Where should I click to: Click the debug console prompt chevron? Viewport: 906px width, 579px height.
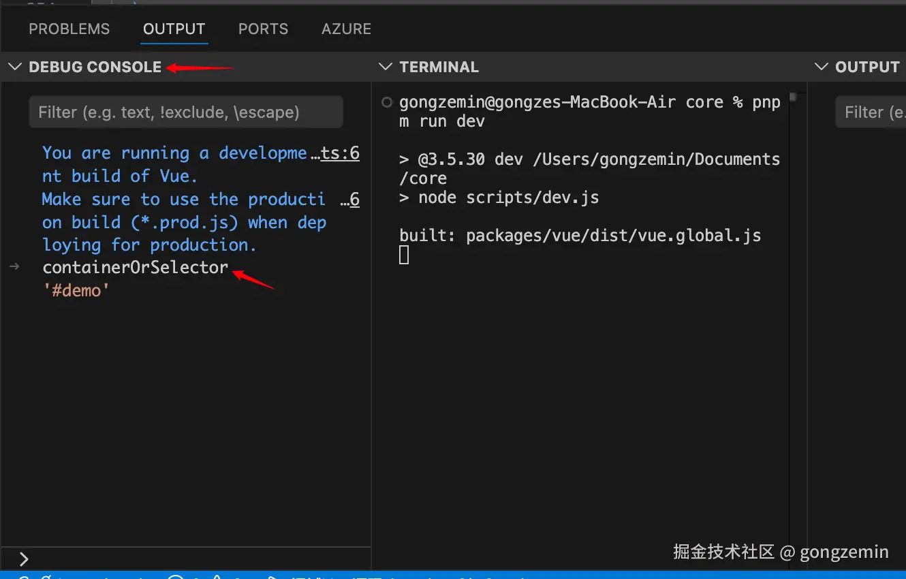[24, 559]
